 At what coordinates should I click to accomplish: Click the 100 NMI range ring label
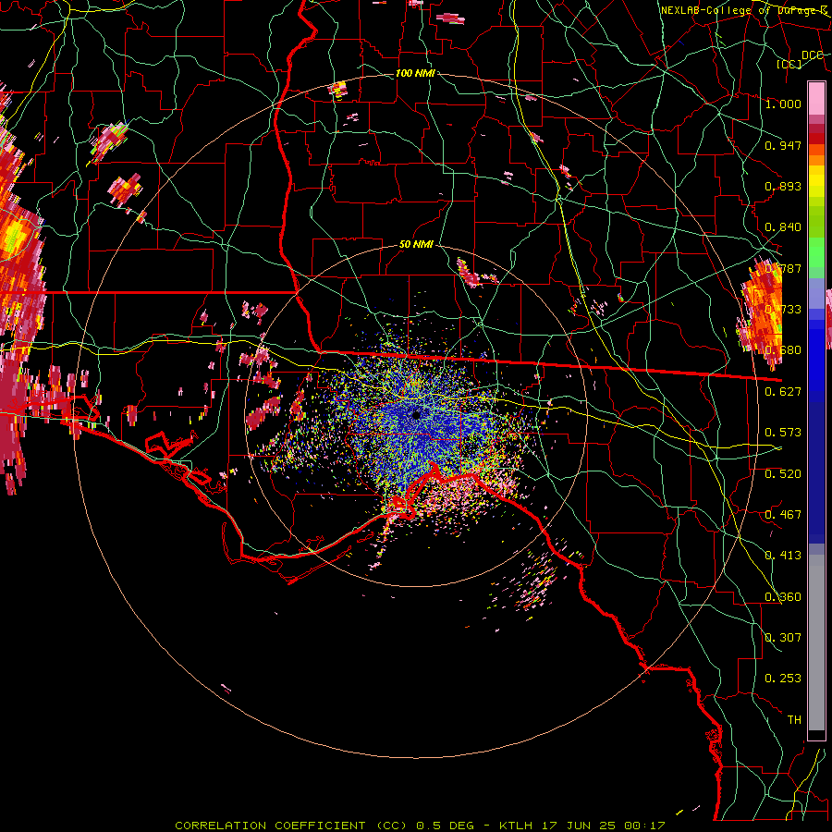415,73
